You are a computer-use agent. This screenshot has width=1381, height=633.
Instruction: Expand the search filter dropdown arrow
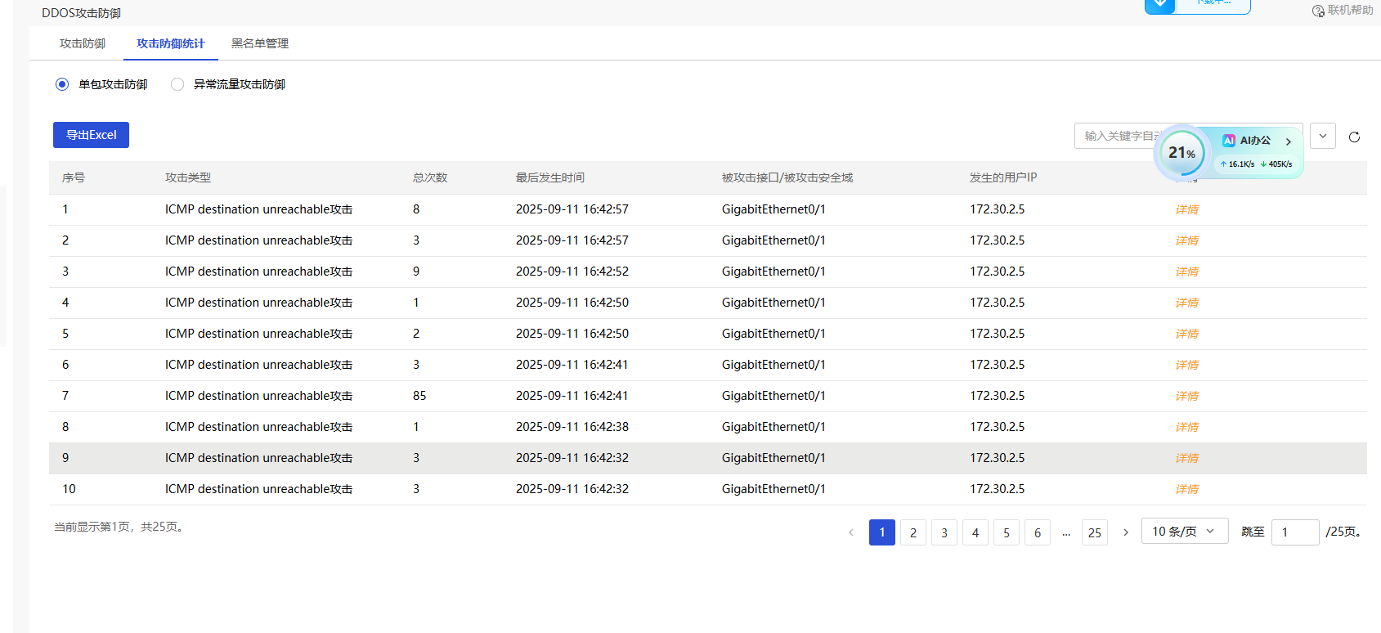[1323, 136]
